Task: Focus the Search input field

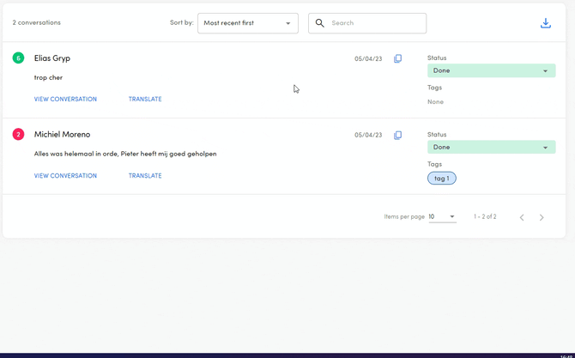Action: tap(374, 23)
